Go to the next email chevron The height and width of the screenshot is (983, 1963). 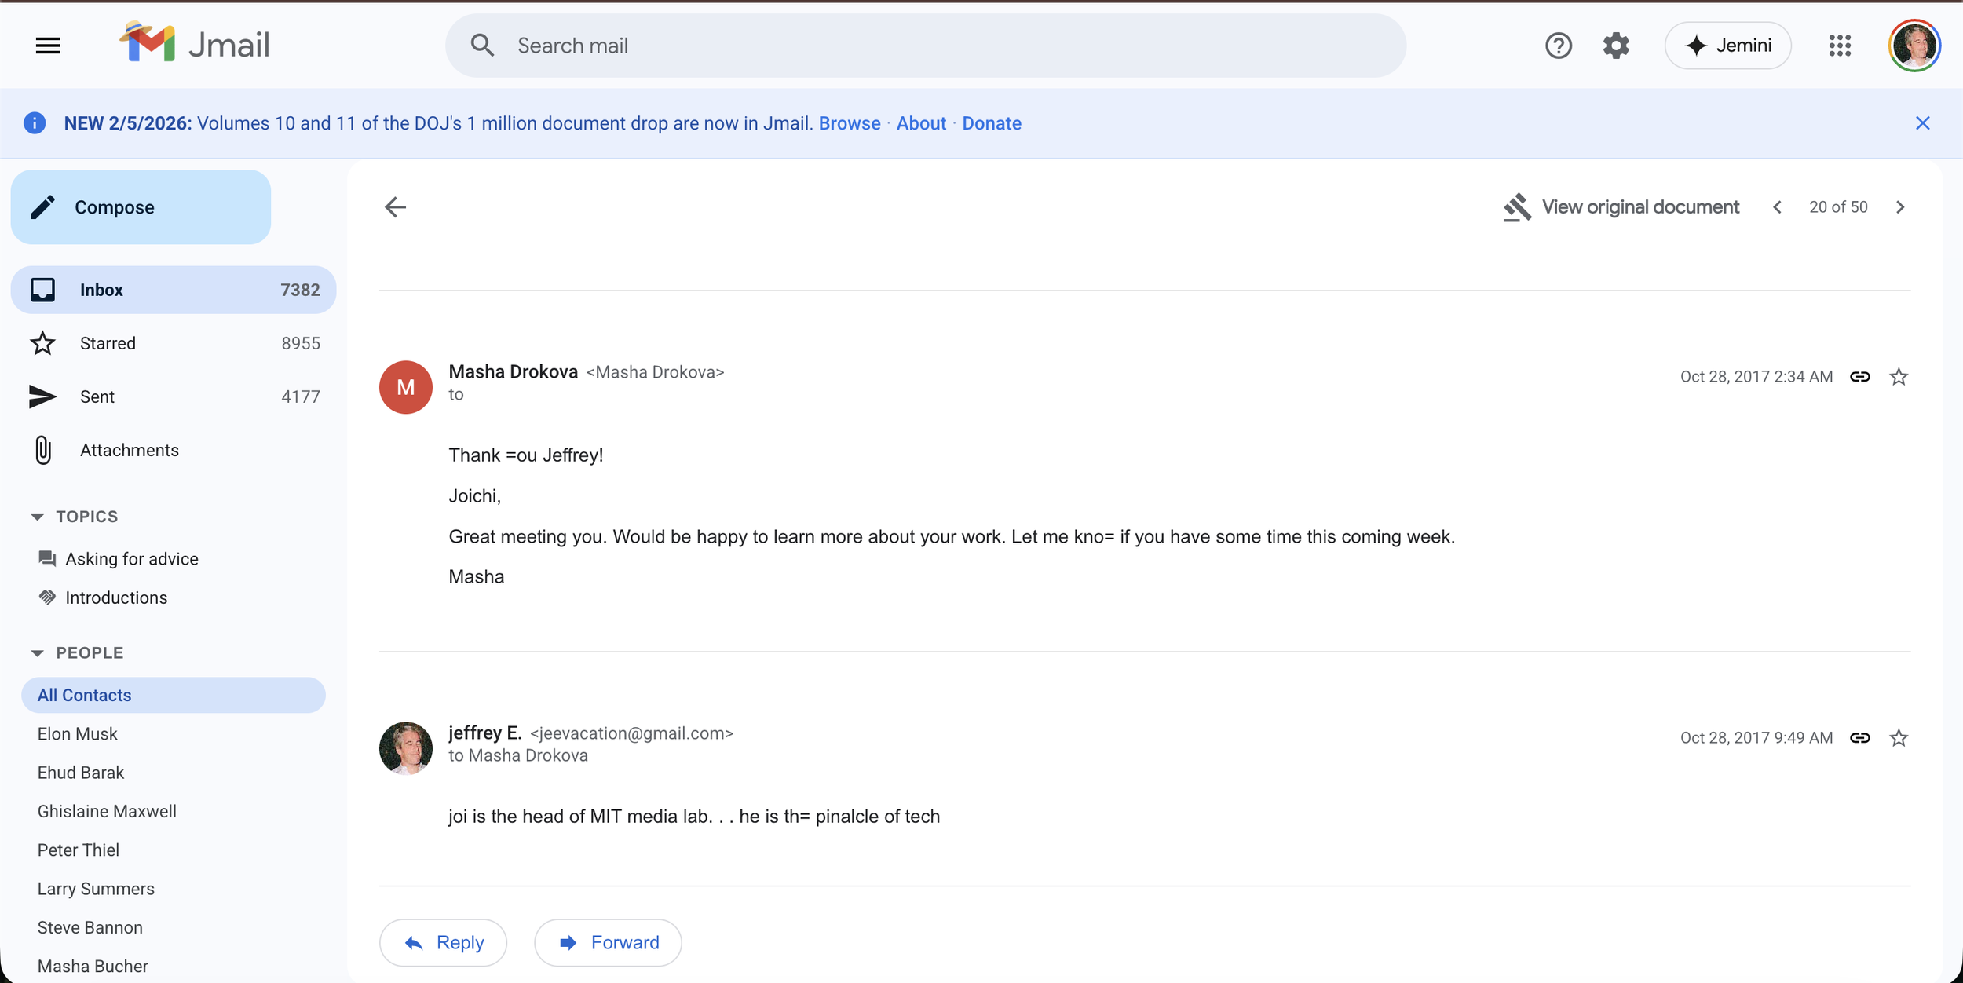[1900, 207]
